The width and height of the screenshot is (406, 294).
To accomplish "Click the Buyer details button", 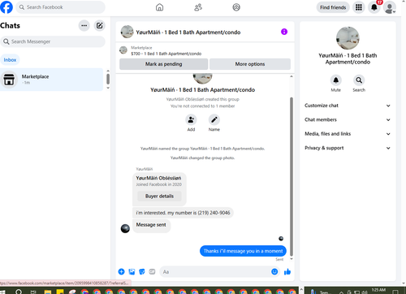I will click(x=159, y=196).
